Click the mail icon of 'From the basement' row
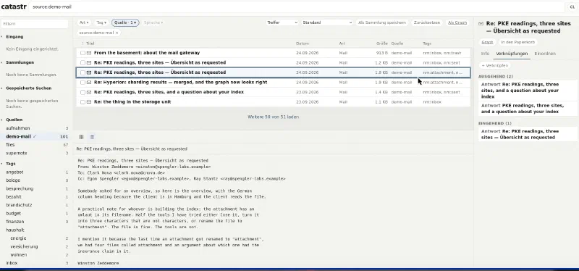Viewport: 579px width, 271px height. [x=89, y=53]
